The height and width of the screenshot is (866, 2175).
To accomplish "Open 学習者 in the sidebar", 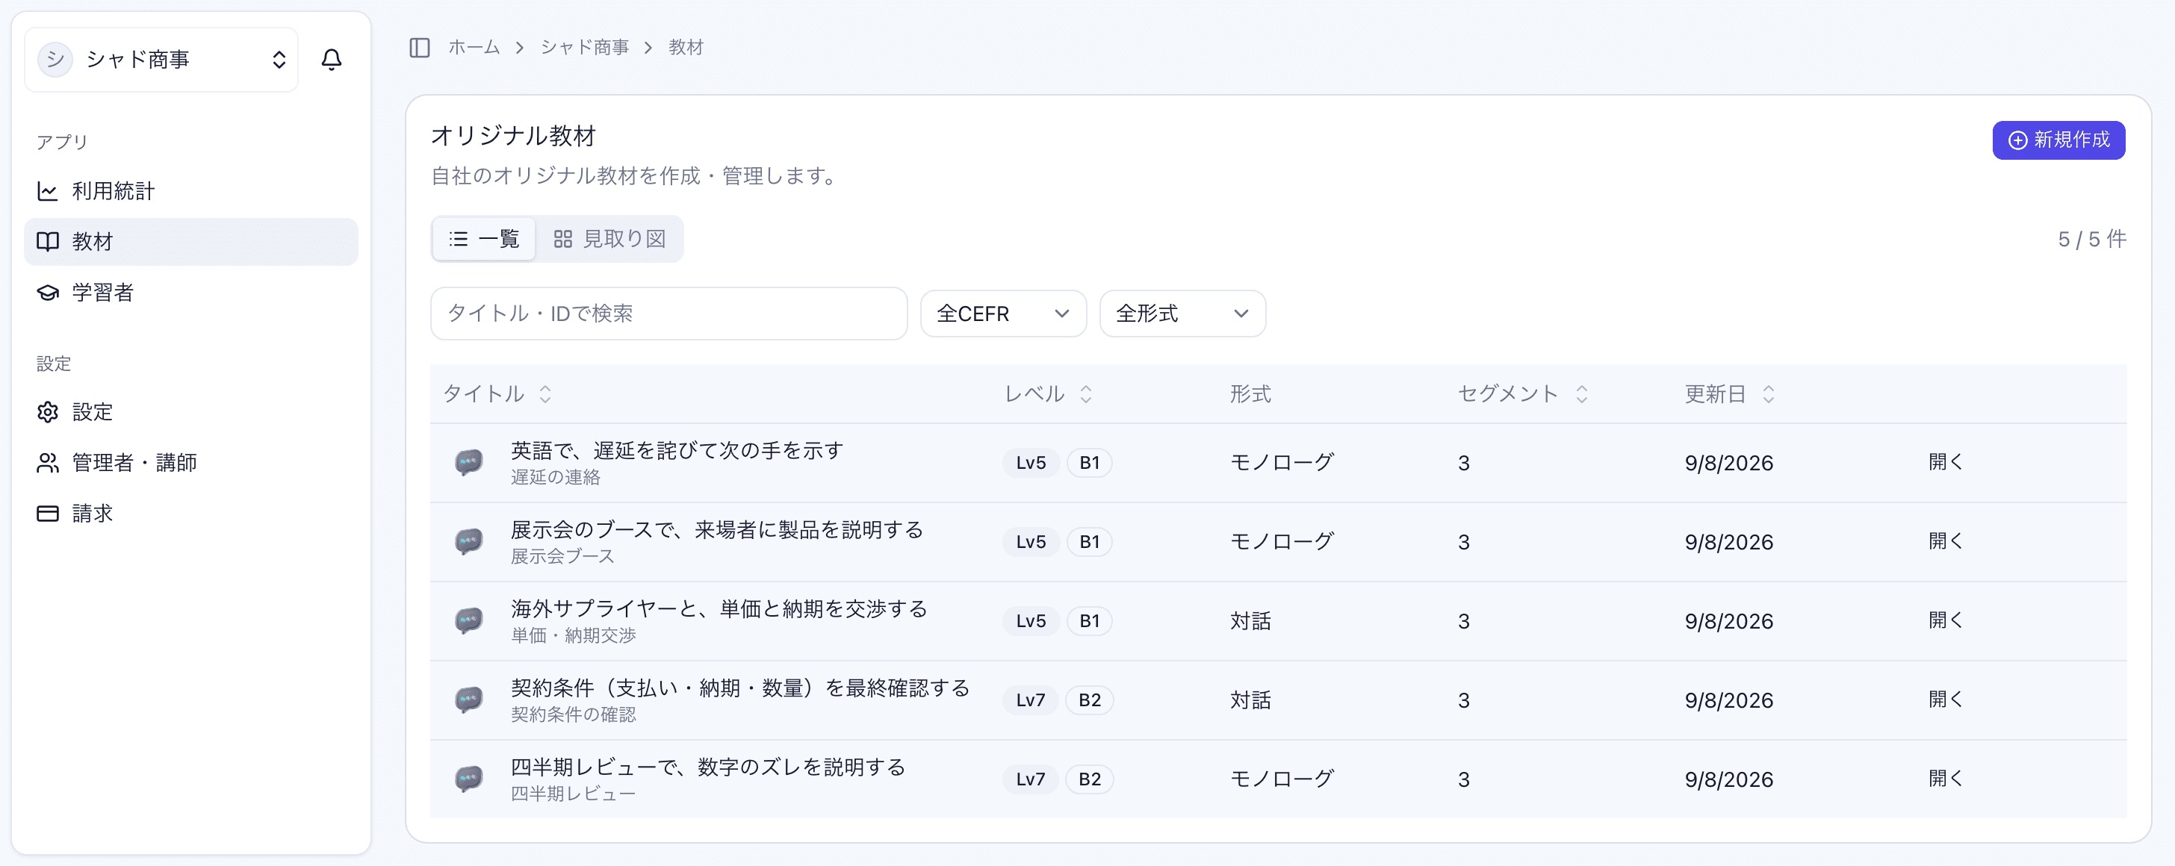I will [190, 293].
